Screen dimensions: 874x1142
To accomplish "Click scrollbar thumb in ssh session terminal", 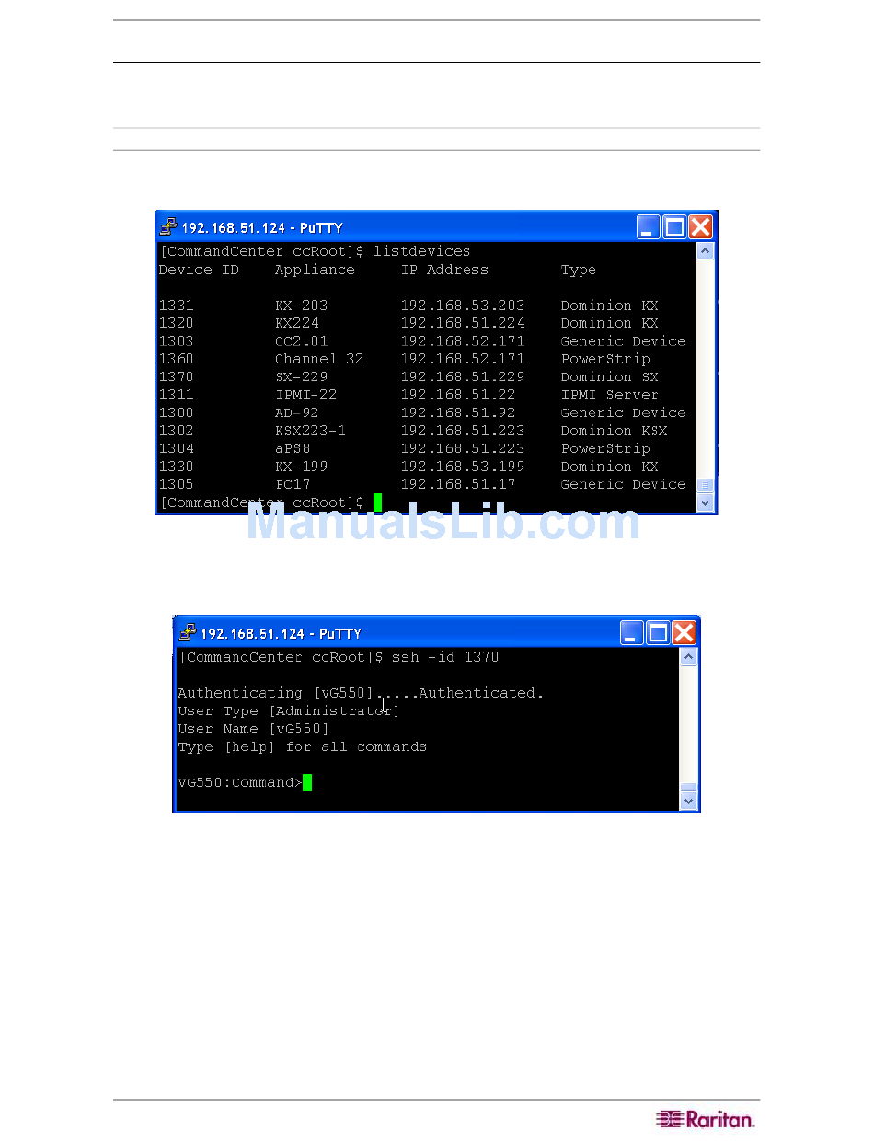I will click(x=687, y=787).
